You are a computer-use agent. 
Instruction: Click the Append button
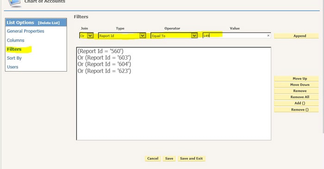[x=296, y=36]
